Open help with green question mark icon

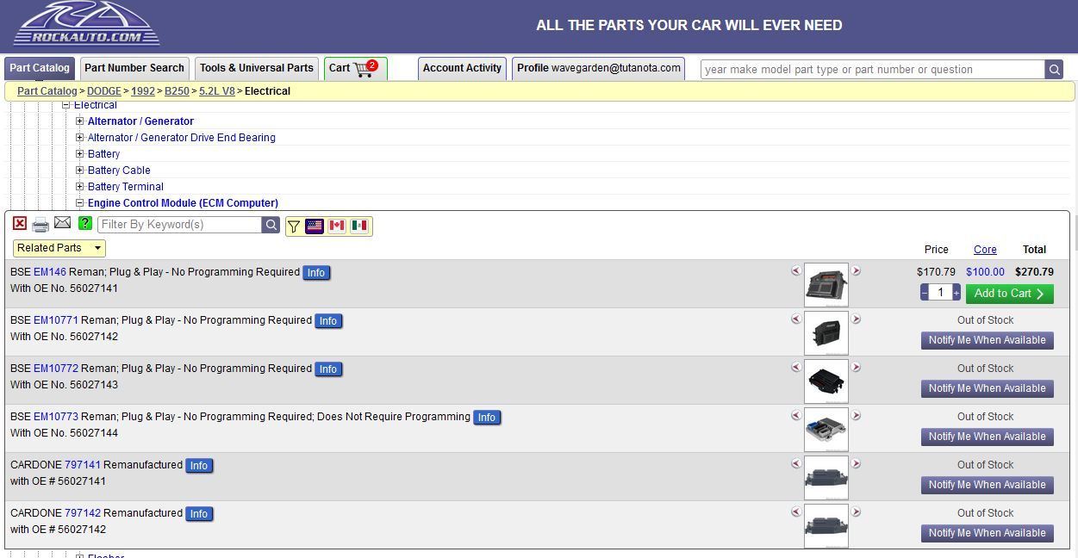click(84, 224)
